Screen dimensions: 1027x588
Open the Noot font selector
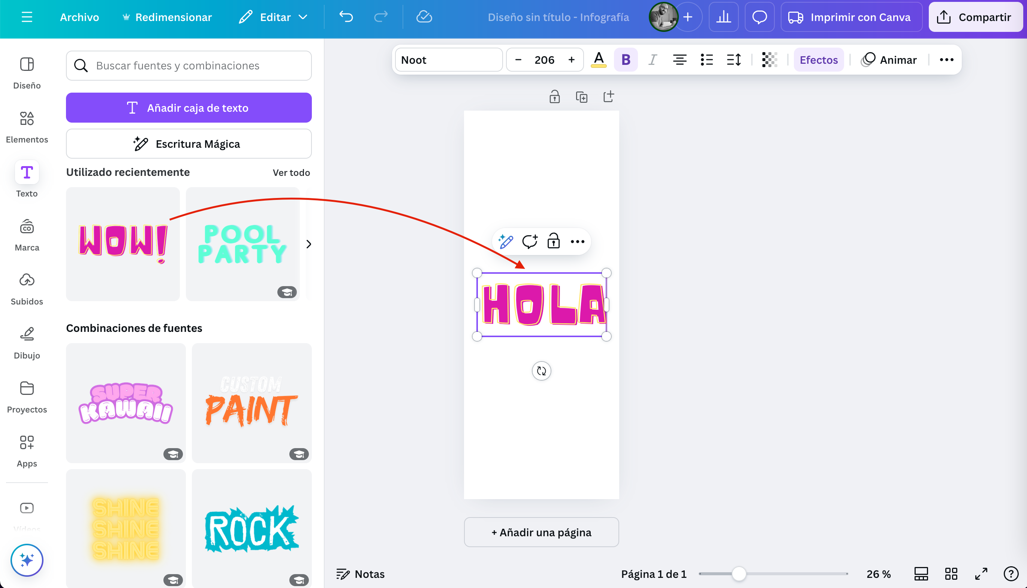coord(448,60)
